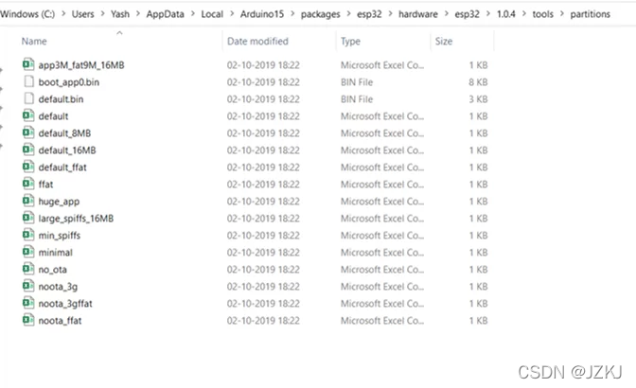The image size is (636, 388).
Task: Go to packages in the address breadcrumb
Action: (x=321, y=14)
